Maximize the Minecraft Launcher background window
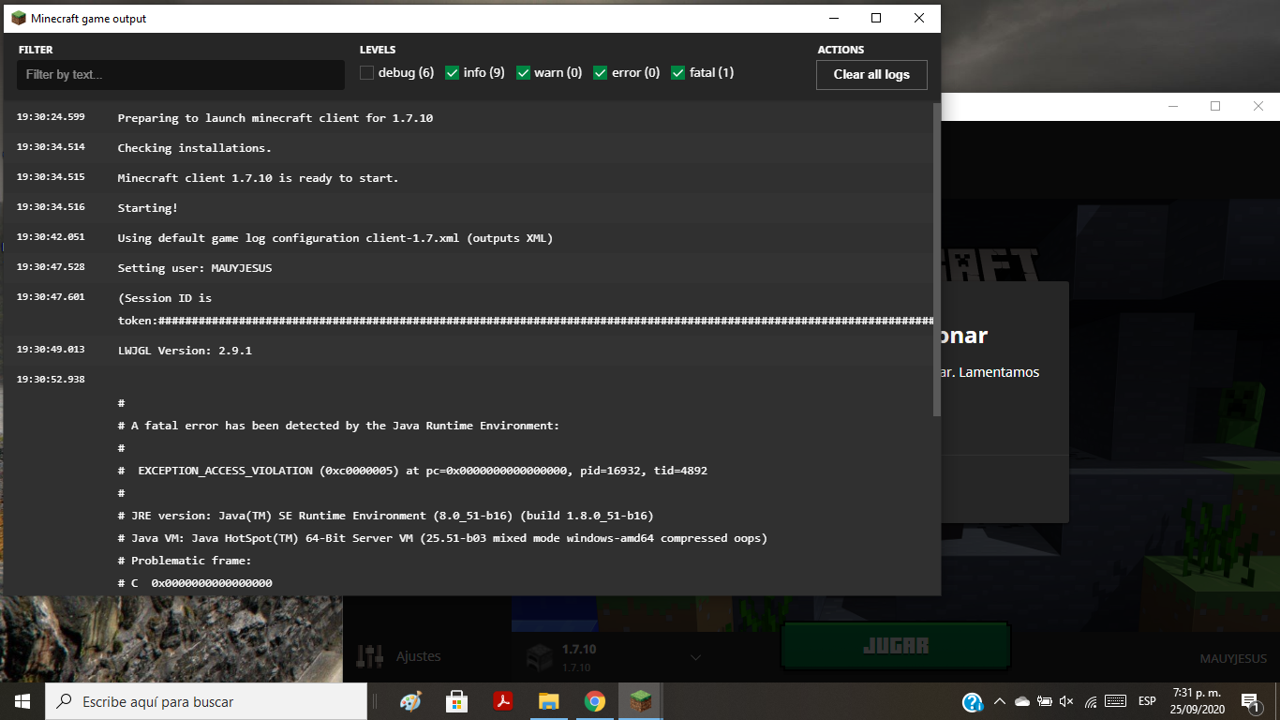 pyautogui.click(x=1215, y=106)
